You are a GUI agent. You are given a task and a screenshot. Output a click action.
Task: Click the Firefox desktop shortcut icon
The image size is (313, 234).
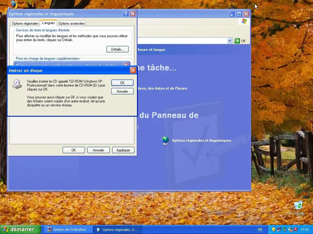pos(13,5)
